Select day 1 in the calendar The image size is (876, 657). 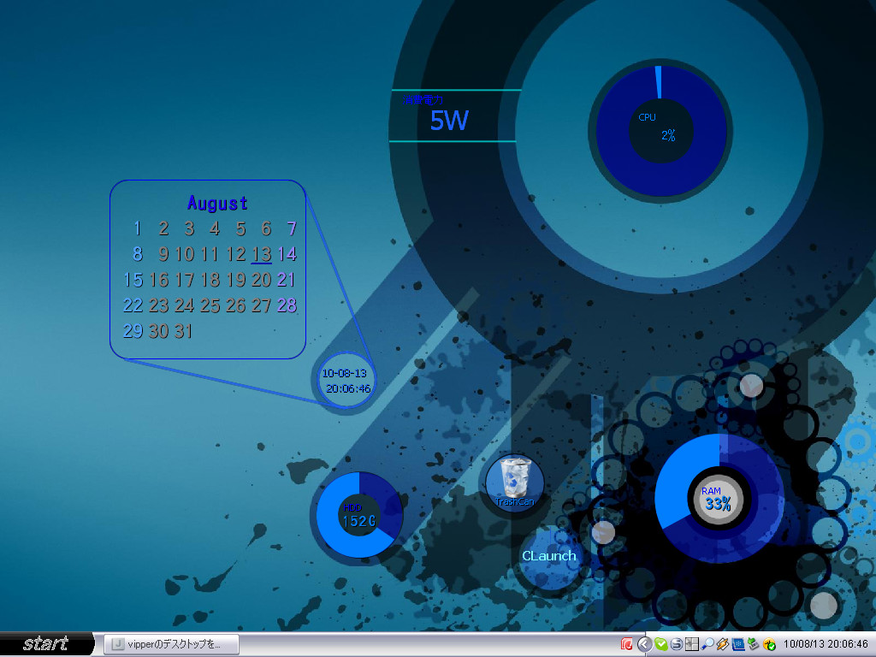point(138,228)
